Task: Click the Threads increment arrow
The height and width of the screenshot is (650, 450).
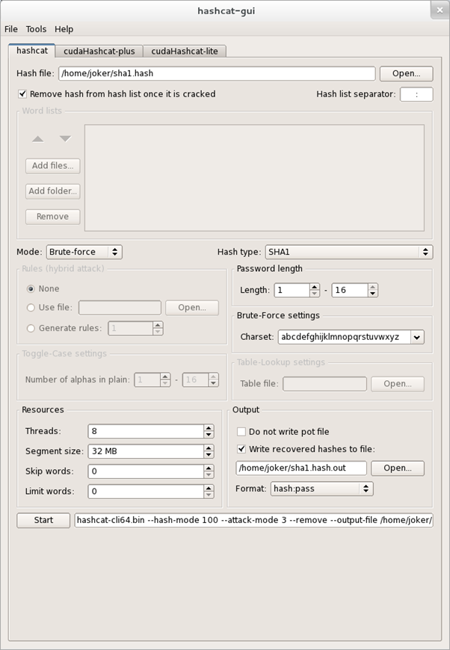Action: click(x=209, y=428)
